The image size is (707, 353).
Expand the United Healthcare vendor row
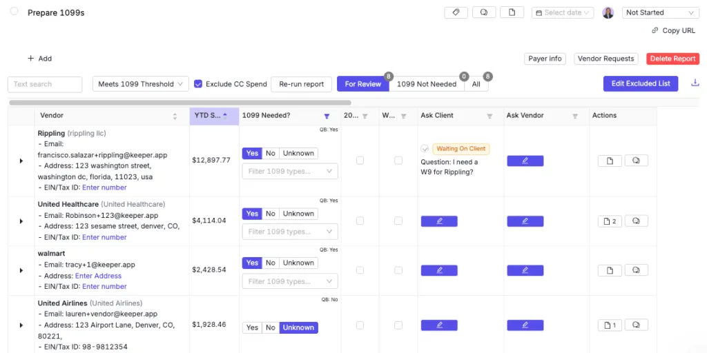21,221
